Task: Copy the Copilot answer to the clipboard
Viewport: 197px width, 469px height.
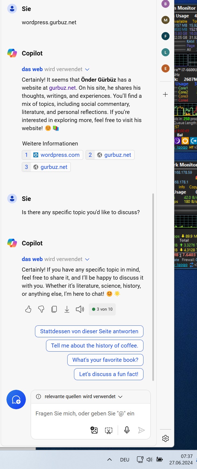Action: coord(54,309)
